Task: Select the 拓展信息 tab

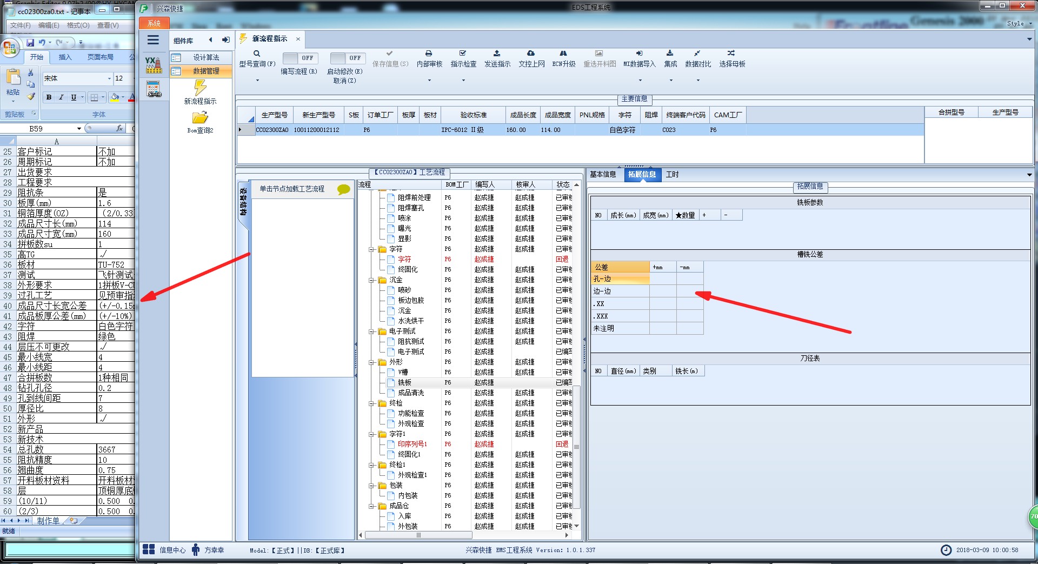Action: pos(642,174)
